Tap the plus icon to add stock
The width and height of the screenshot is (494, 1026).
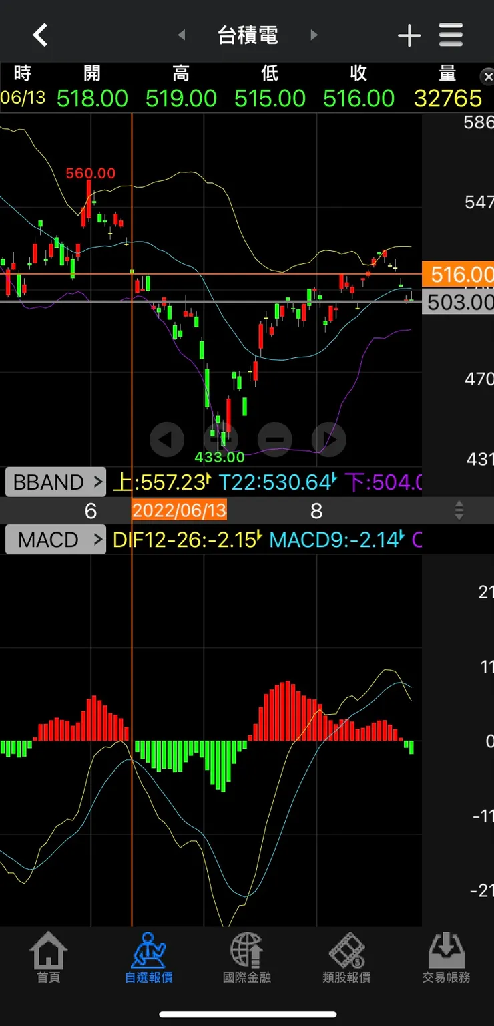coord(409,35)
